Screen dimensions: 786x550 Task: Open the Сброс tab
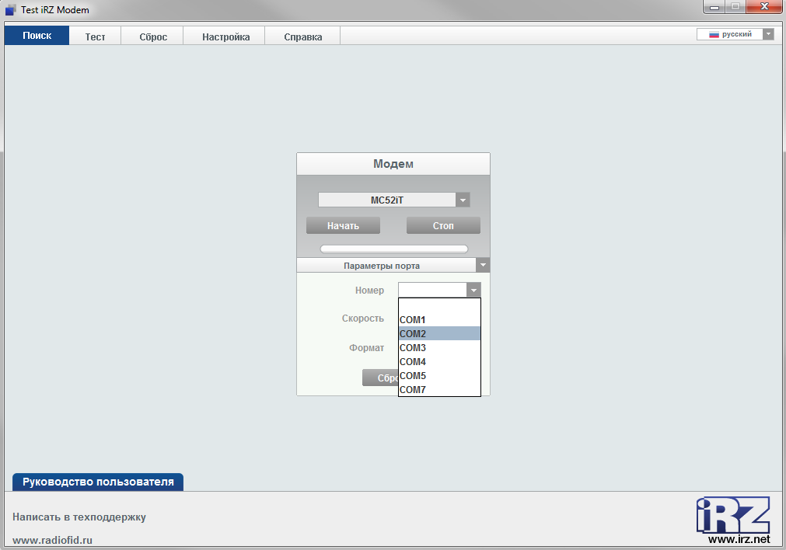(153, 37)
